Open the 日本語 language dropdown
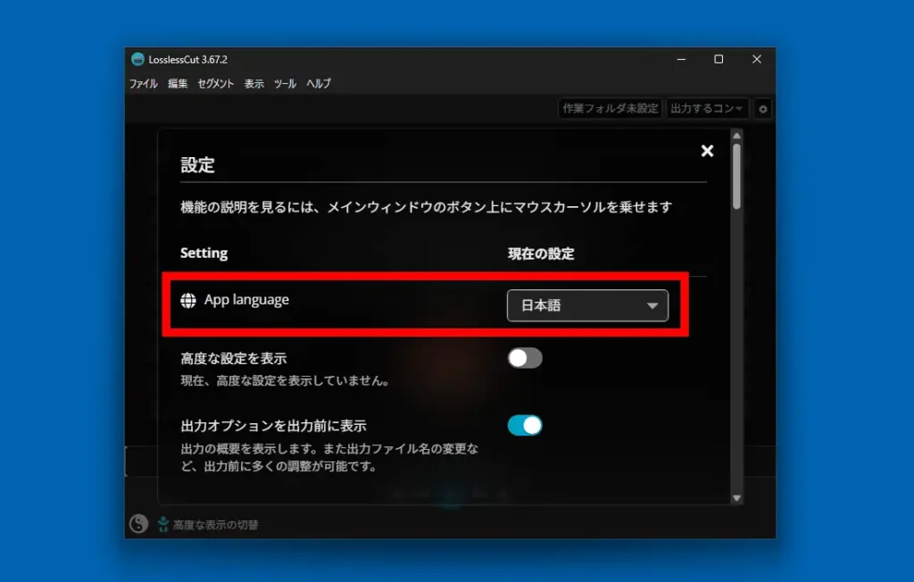Screen dimensions: 914x582 point(587,305)
